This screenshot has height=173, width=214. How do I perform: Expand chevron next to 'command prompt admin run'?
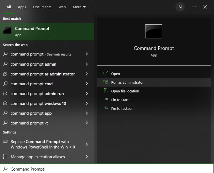[87, 94]
